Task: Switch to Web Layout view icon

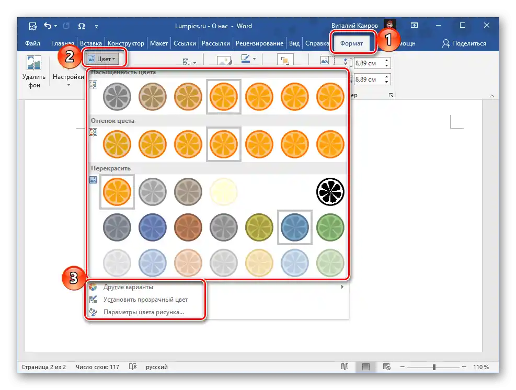Action: (x=387, y=366)
